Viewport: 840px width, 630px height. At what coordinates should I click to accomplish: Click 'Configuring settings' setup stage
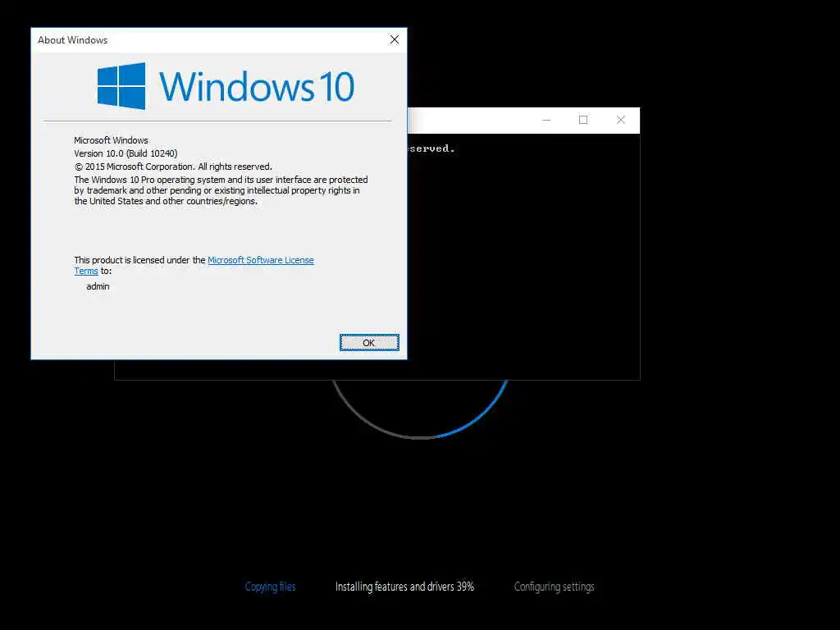coord(554,587)
